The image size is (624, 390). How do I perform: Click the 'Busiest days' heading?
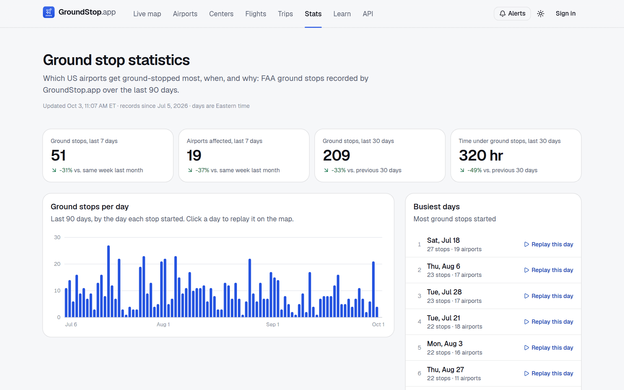[436, 207]
